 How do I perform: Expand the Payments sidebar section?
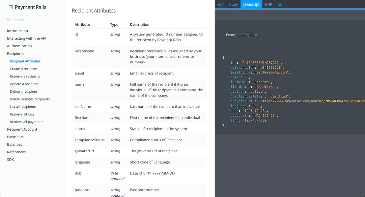pyautogui.click(x=15, y=137)
